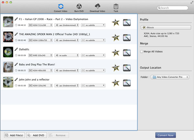Open video effects editor for John John
The height and width of the screenshot is (140, 194).
coord(127,83)
